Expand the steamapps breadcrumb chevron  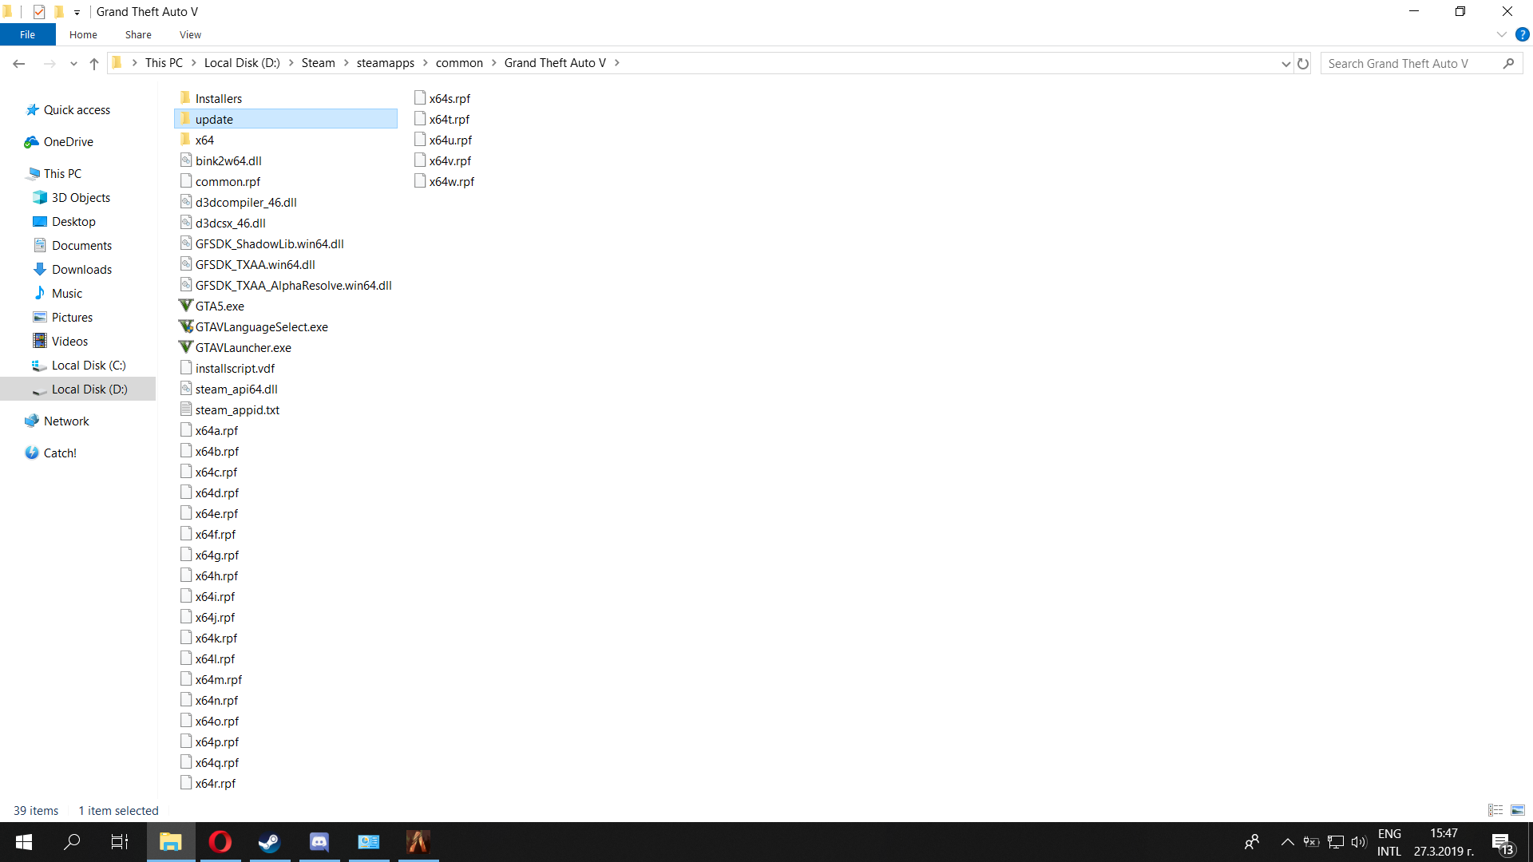[x=425, y=63]
